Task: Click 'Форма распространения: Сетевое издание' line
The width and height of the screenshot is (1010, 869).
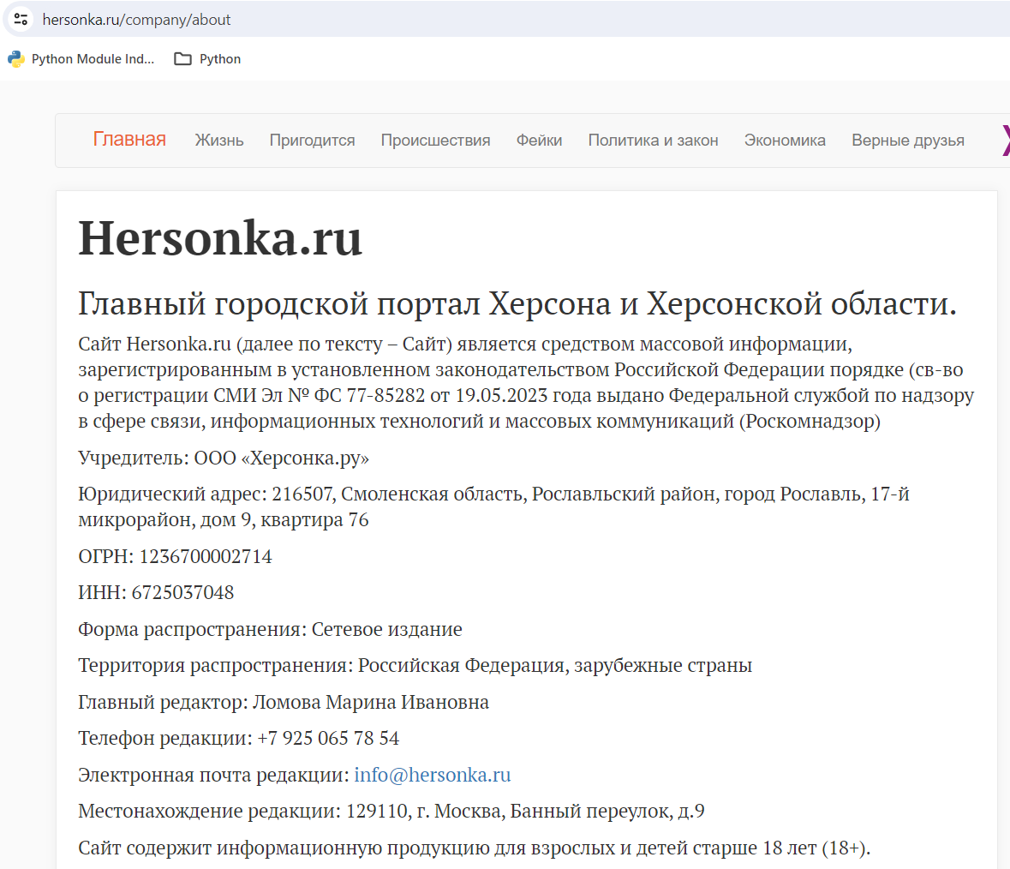Action: (x=271, y=629)
